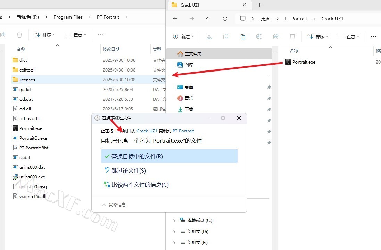Click the copy icon in right toolbar
The image size is (381, 250).
(x=226, y=36)
